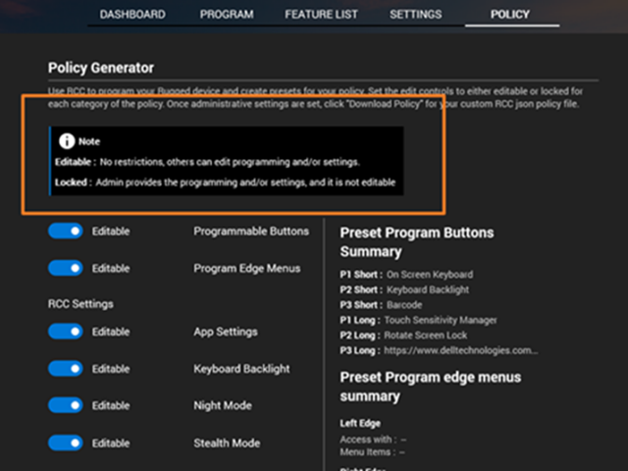Open the Settings tab
This screenshot has width=628, height=471.
pyautogui.click(x=415, y=15)
